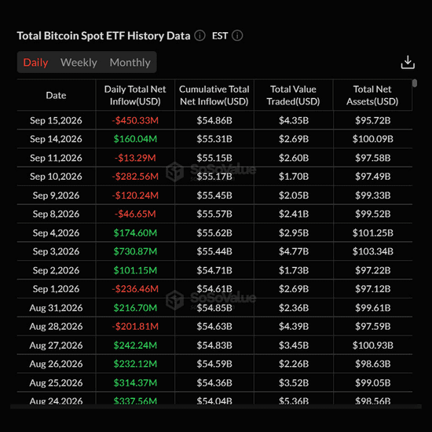Select the $2.36B traded value
The width and height of the screenshot is (432, 432).
294,308
